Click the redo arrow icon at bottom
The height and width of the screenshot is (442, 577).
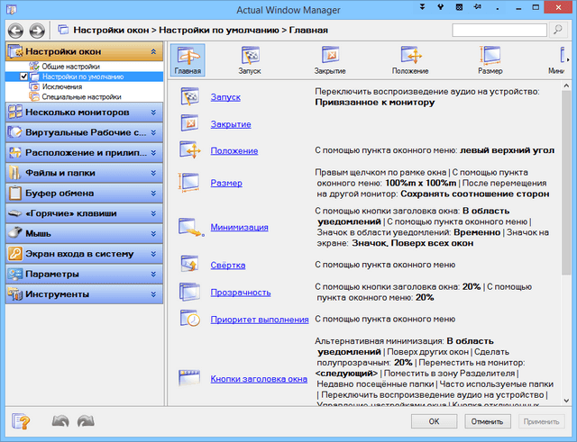87,420
